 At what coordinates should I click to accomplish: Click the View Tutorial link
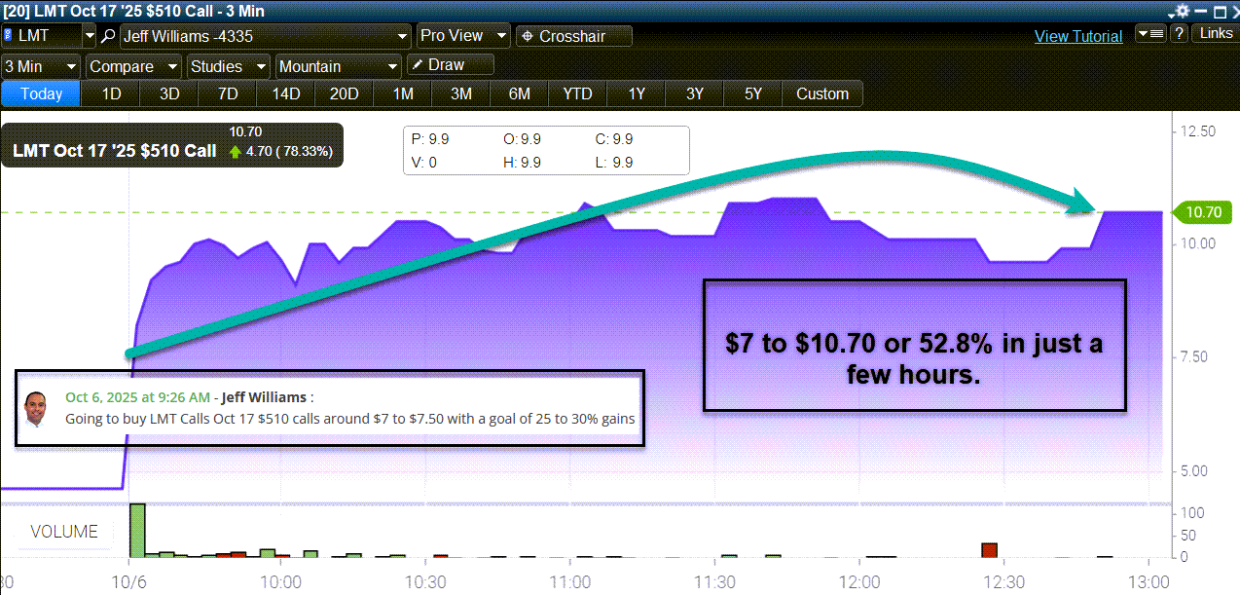[x=1078, y=36]
